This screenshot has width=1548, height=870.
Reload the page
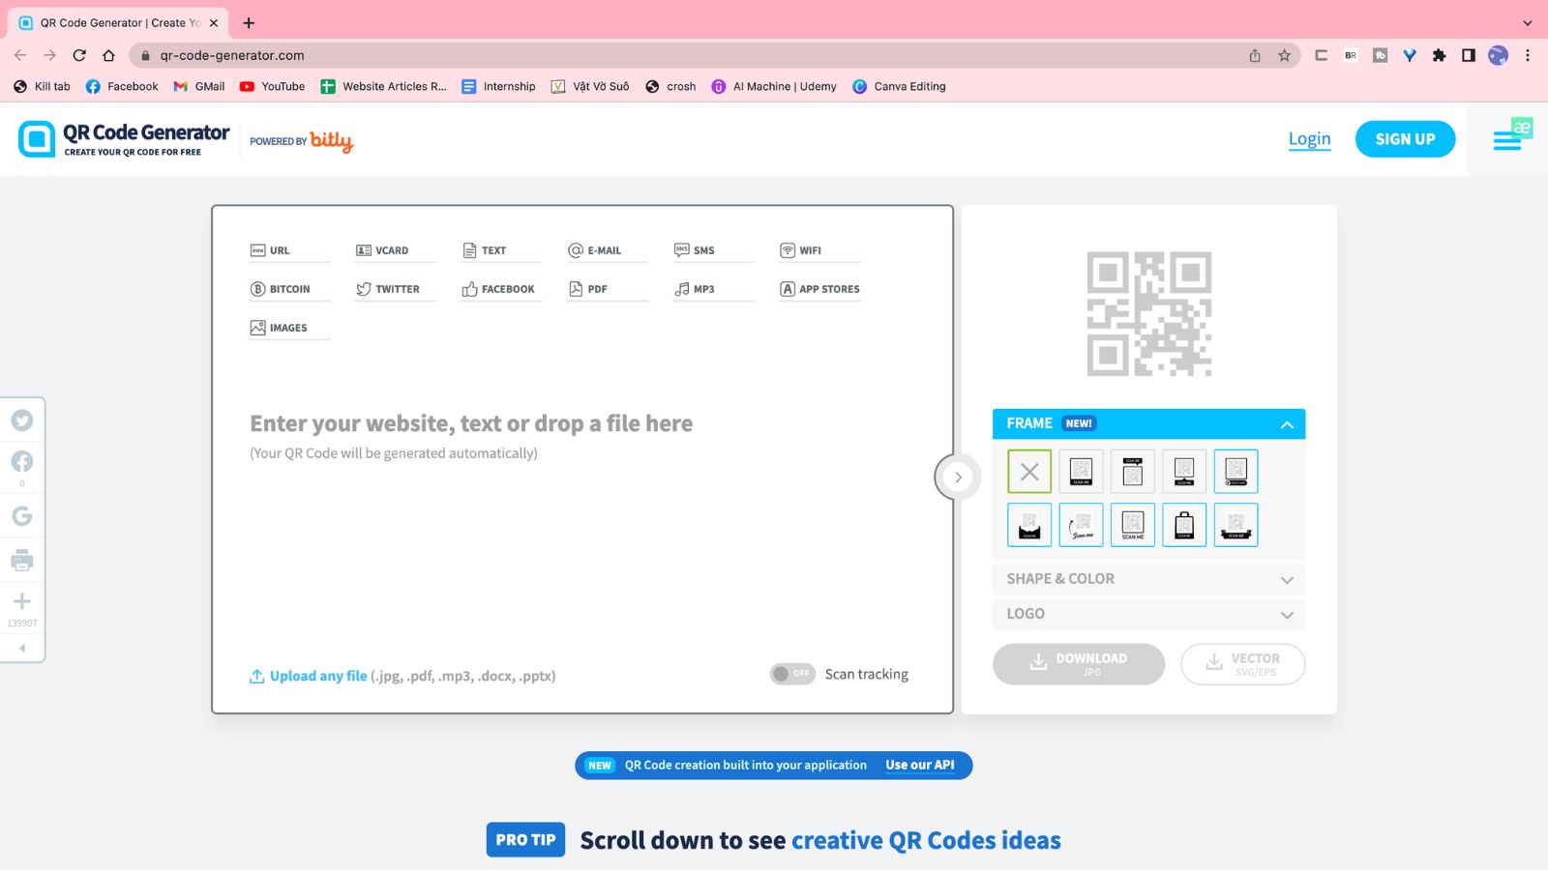pos(79,55)
